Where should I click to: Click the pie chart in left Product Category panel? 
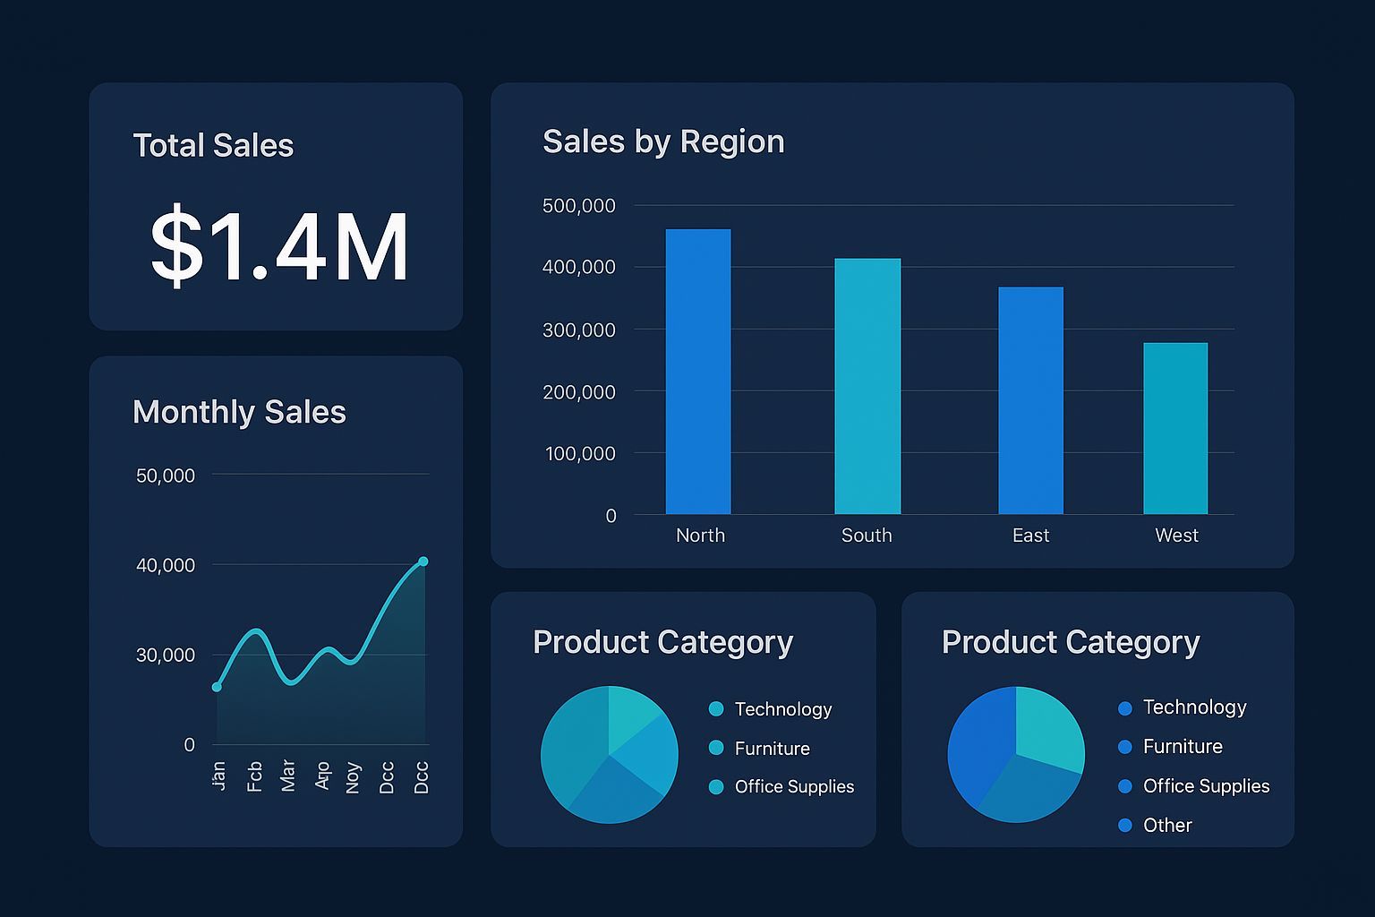coord(610,755)
